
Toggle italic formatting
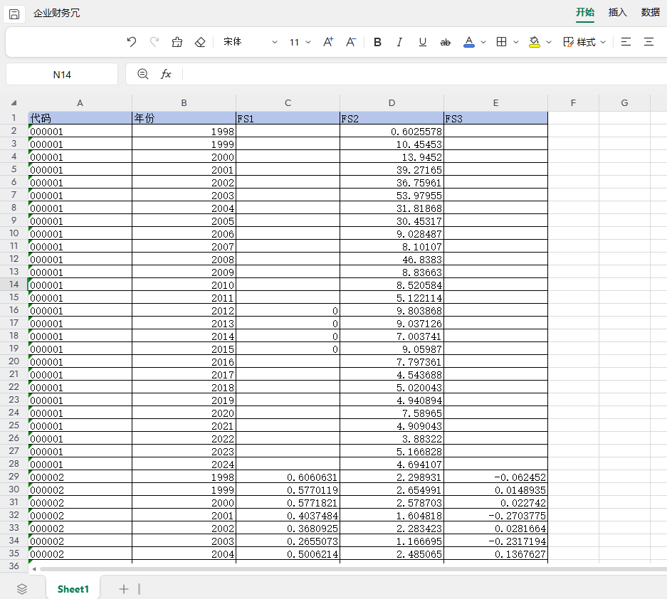(399, 42)
